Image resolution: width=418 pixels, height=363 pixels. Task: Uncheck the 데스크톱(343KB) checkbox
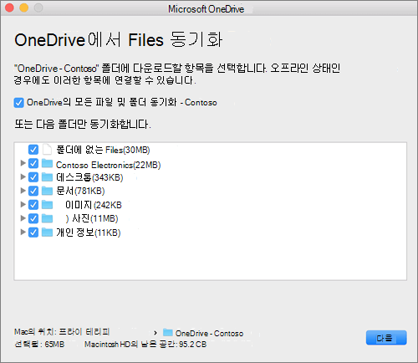[x=33, y=177]
